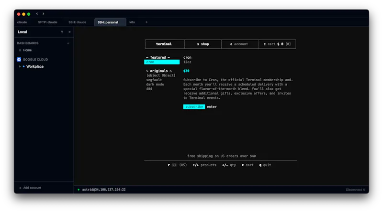The image size is (383, 212).
Task: Select the [object Object] product
Action: coord(161,75)
